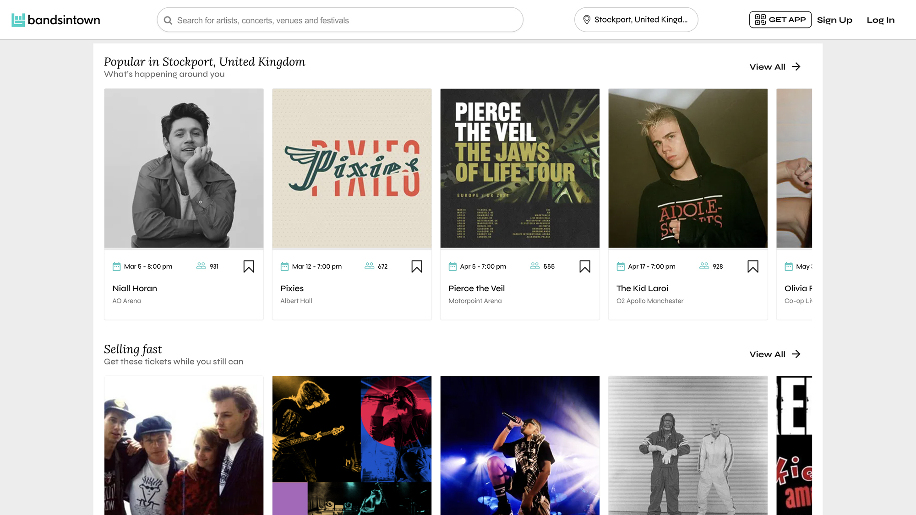Open the Log In menu item
This screenshot has height=515, width=916.
[x=880, y=20]
